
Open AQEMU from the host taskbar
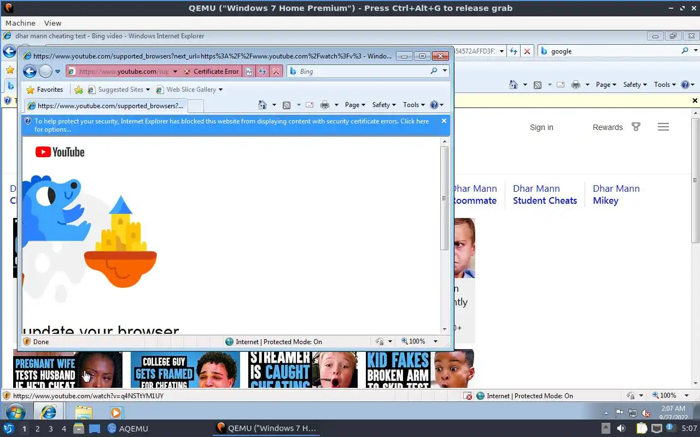click(127, 429)
